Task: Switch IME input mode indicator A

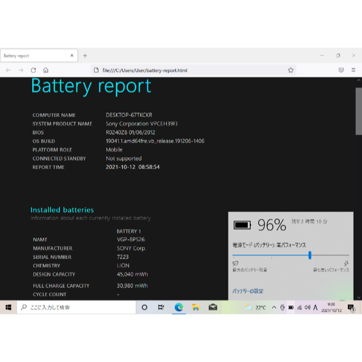Action: tap(316, 307)
